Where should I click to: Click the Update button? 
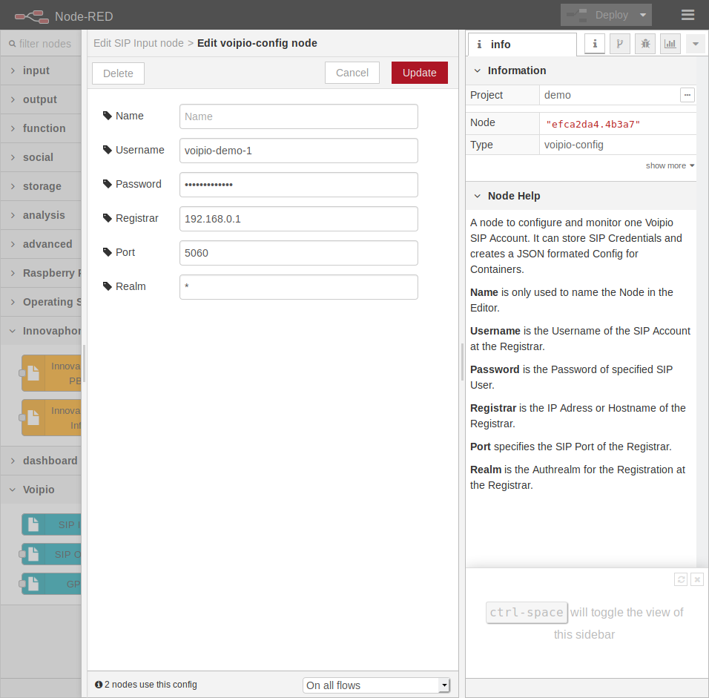[419, 73]
